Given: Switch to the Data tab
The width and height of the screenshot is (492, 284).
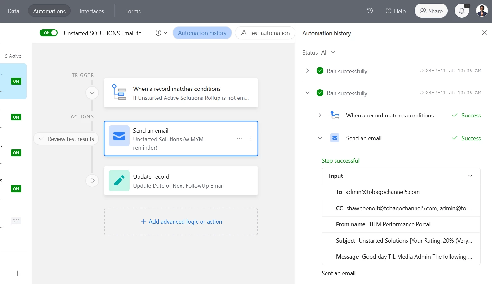Looking at the screenshot, I should (x=13, y=11).
